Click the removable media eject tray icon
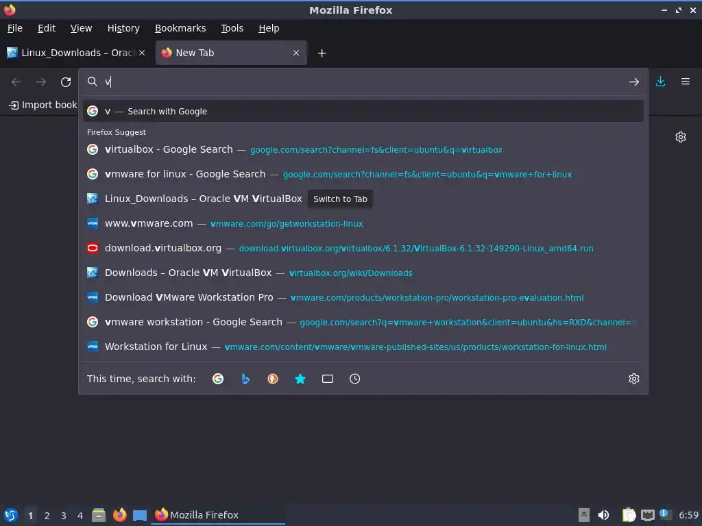 (584, 515)
